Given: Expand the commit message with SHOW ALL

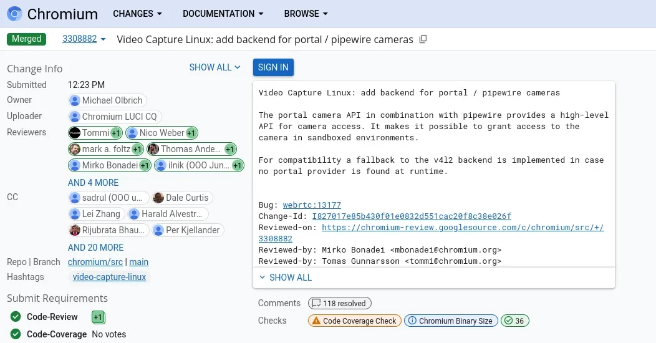Looking at the screenshot, I should click(285, 278).
